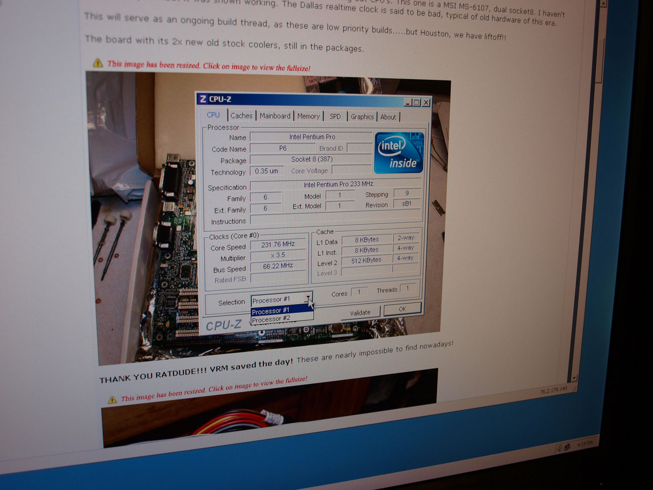Click the lower 'This image has been resized' link
653x490 pixels.
[x=214, y=389]
